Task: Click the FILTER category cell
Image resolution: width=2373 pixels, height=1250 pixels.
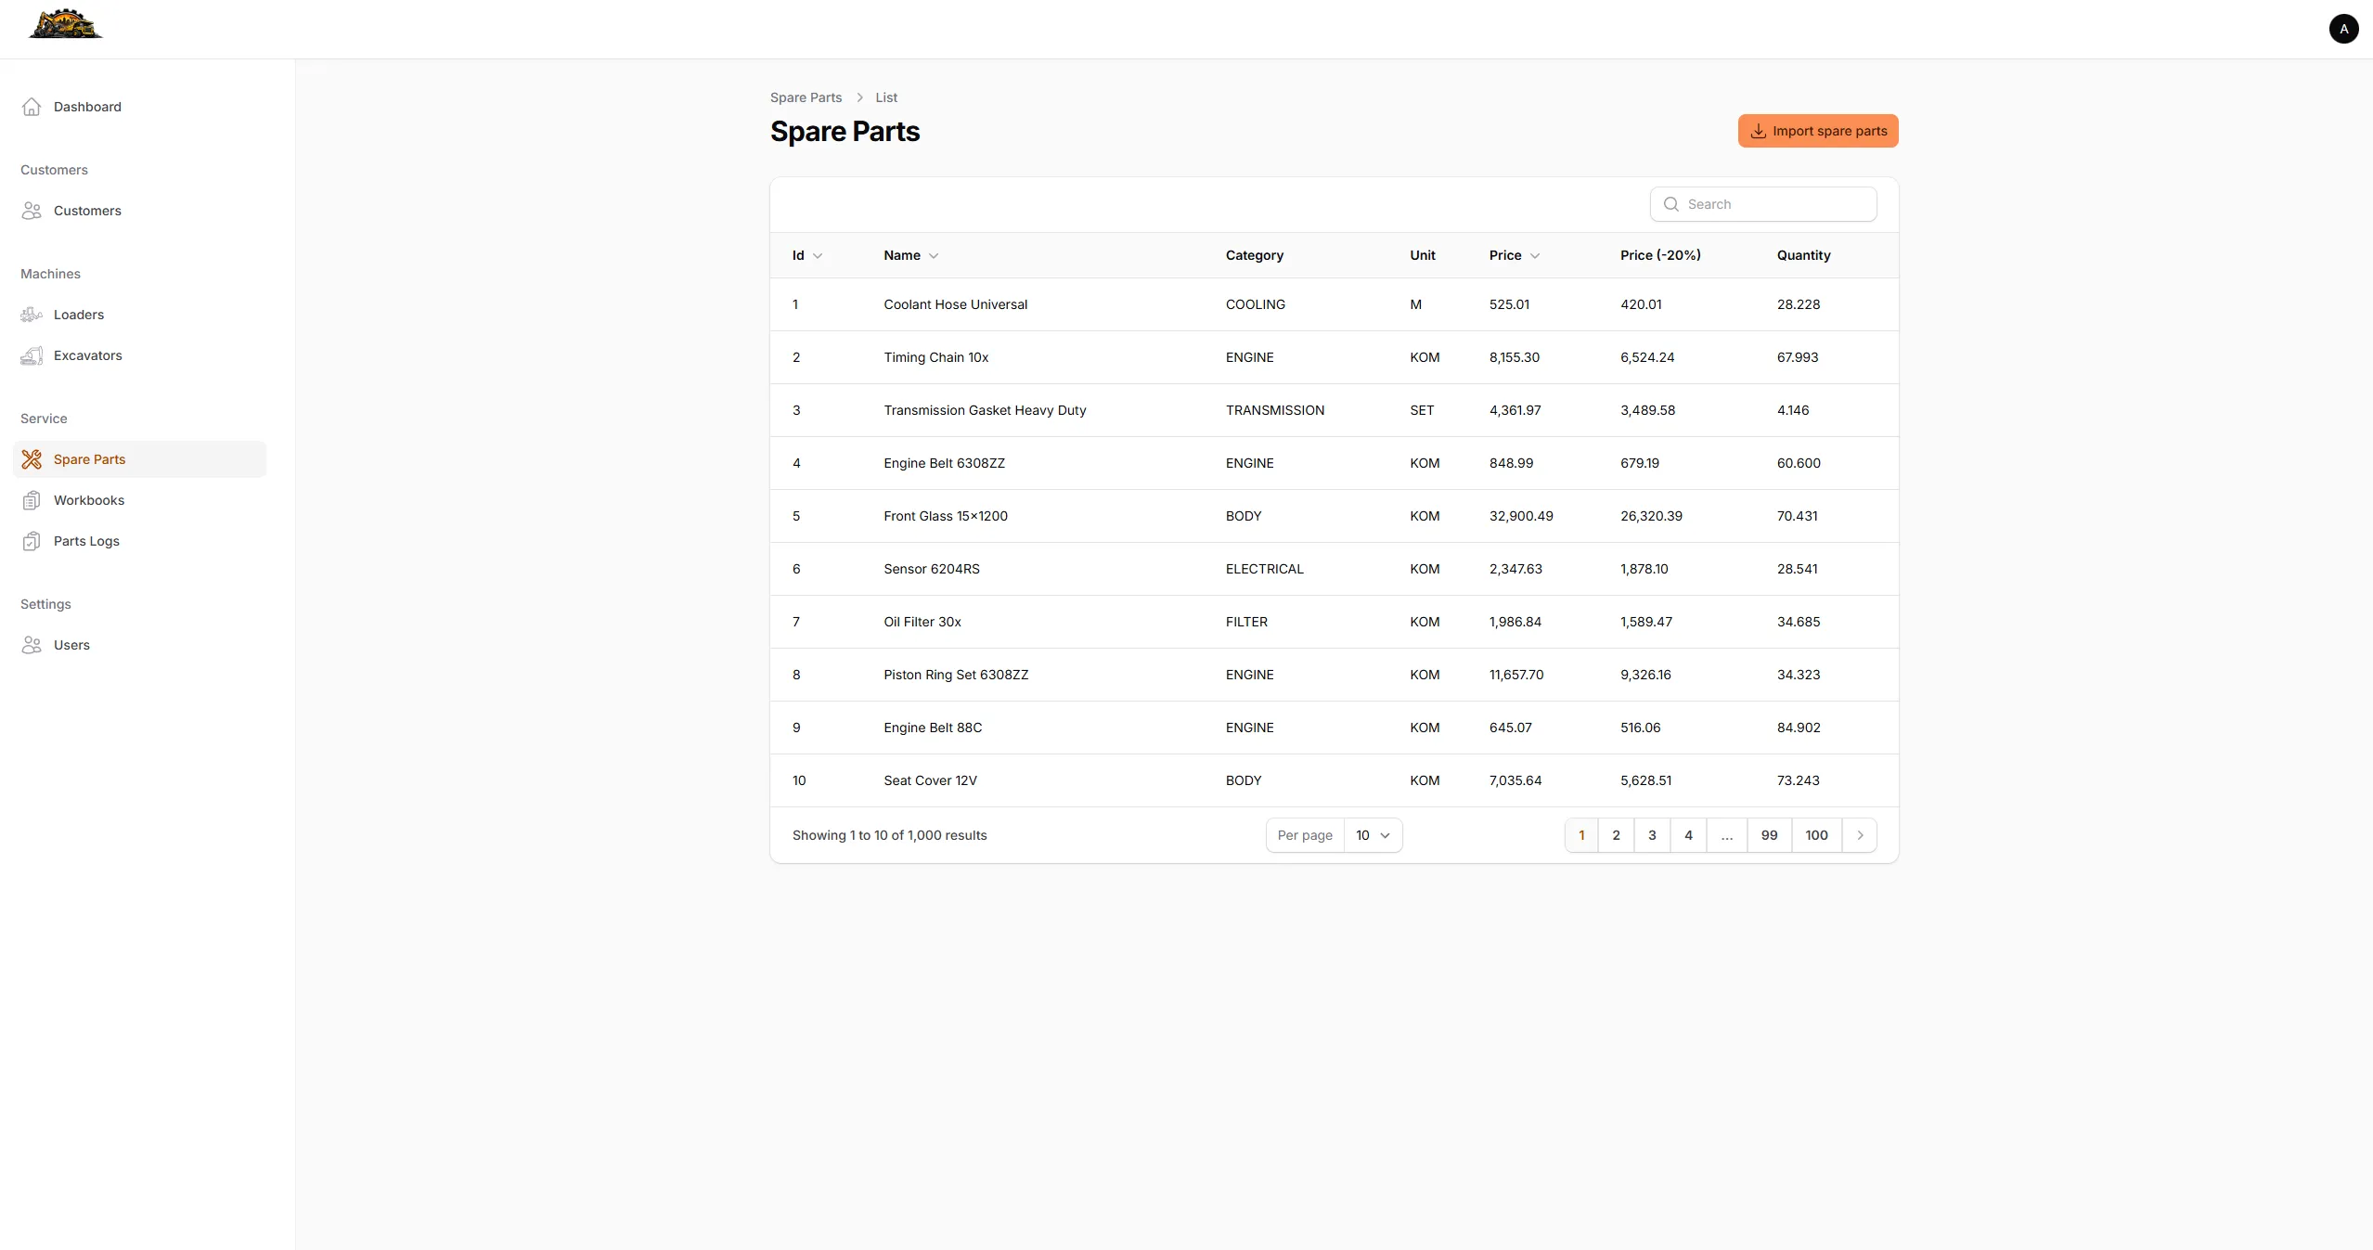Action: pyautogui.click(x=1245, y=622)
